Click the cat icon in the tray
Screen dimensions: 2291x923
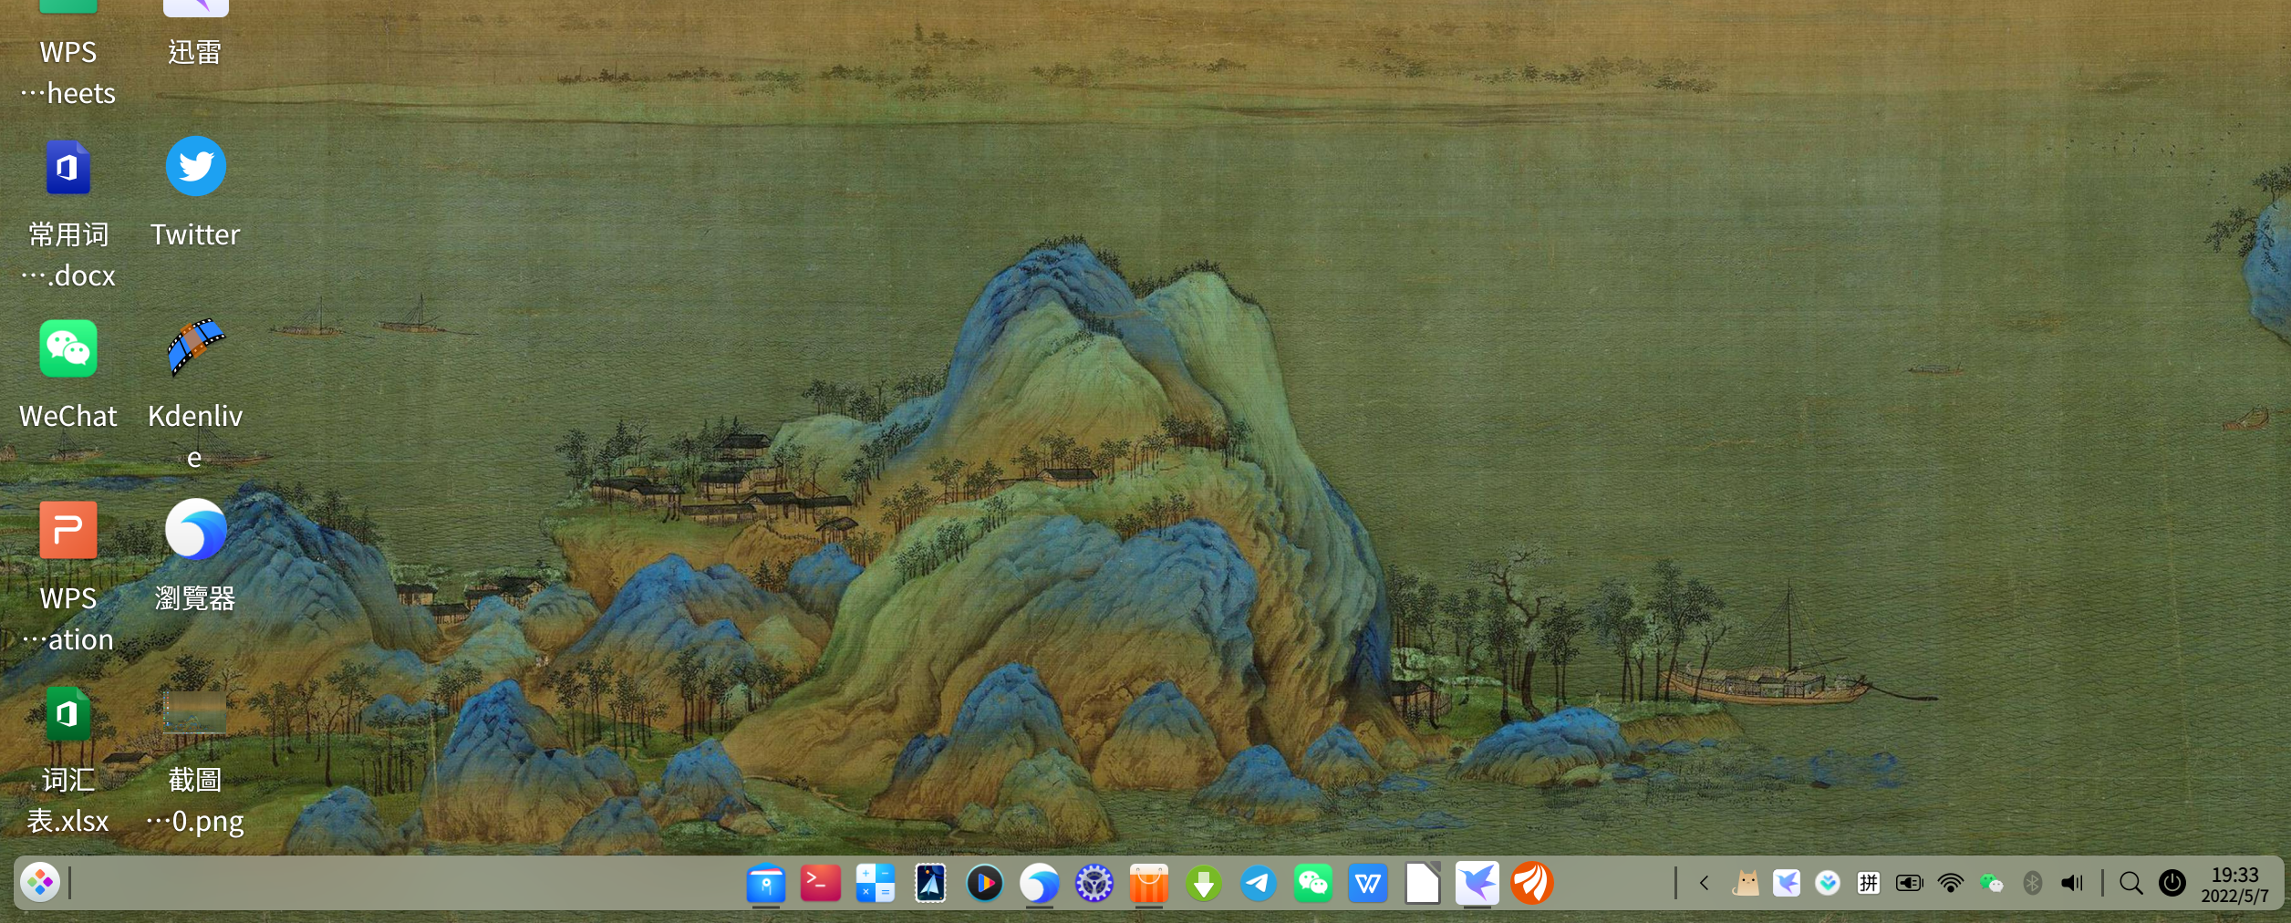(x=1746, y=883)
